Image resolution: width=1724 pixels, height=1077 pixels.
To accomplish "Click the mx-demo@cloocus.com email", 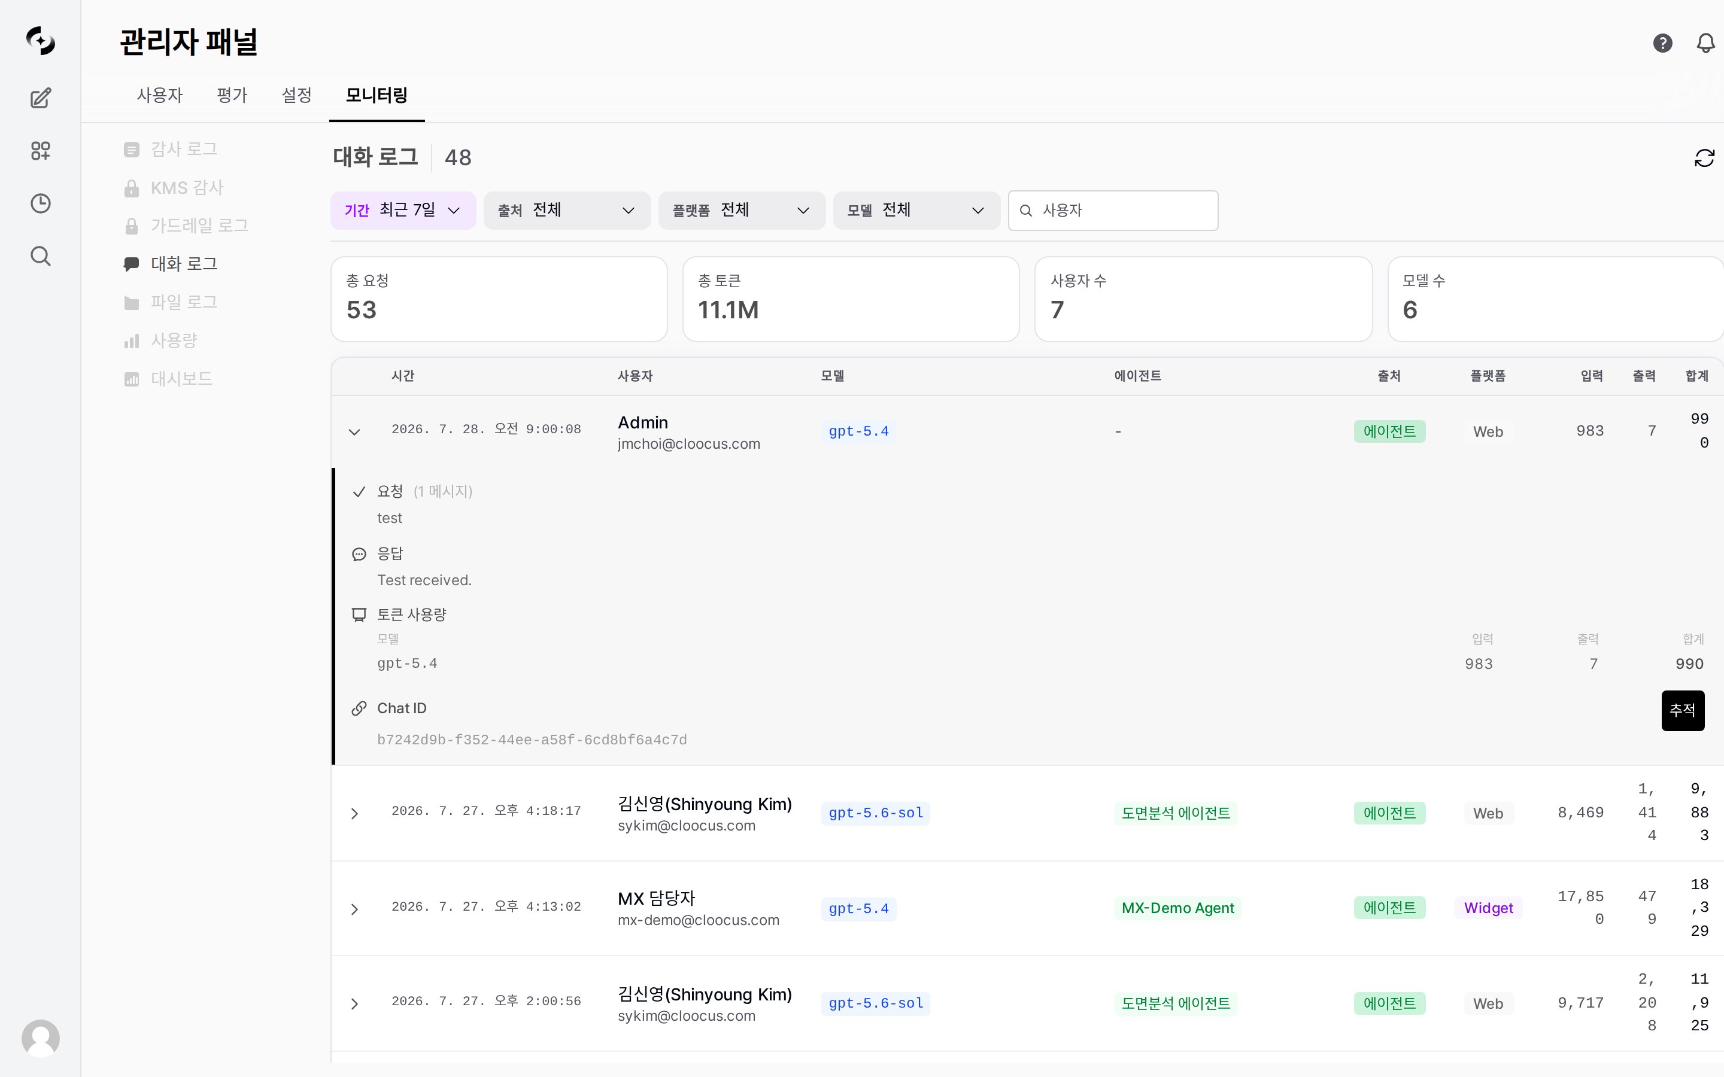I will pos(698,920).
